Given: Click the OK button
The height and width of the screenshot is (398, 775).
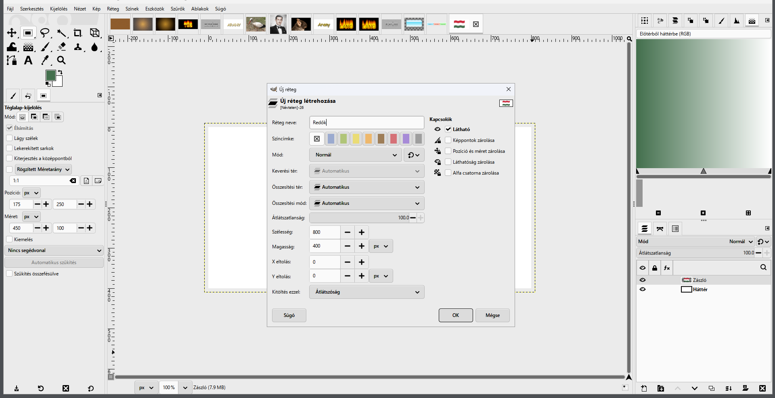Looking at the screenshot, I should click(456, 315).
